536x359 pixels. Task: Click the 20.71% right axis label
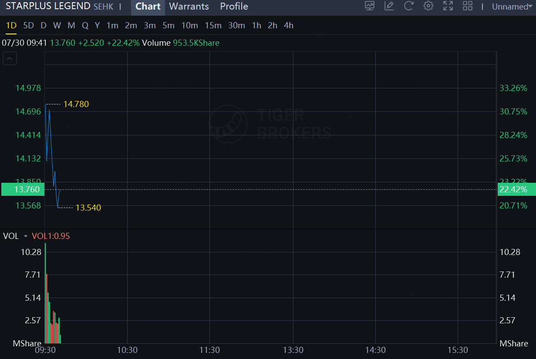[513, 205]
